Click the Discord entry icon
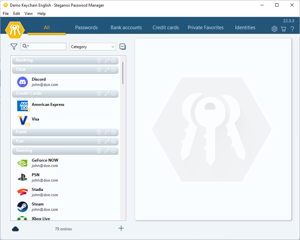Screen dimensions: 300x240 23,82
